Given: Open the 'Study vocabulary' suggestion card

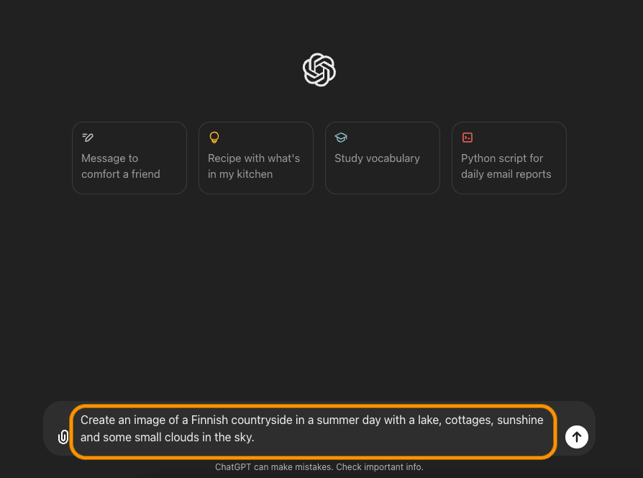Looking at the screenshot, I should (383, 158).
